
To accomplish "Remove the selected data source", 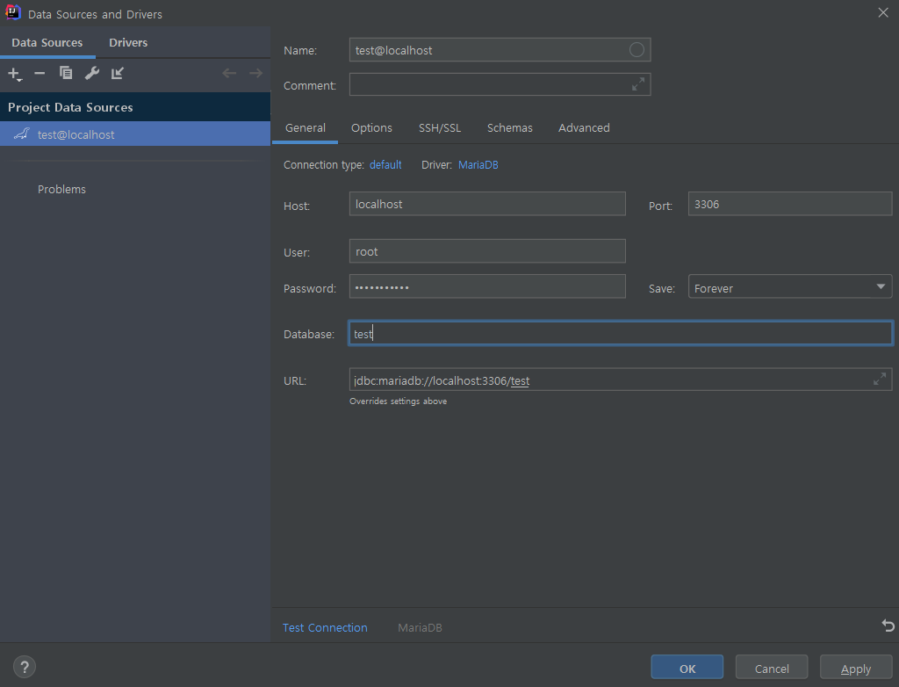I will pyautogui.click(x=40, y=74).
